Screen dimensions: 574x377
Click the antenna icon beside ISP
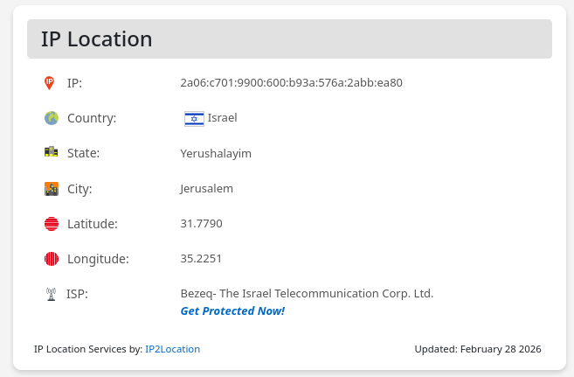pyautogui.click(x=51, y=294)
